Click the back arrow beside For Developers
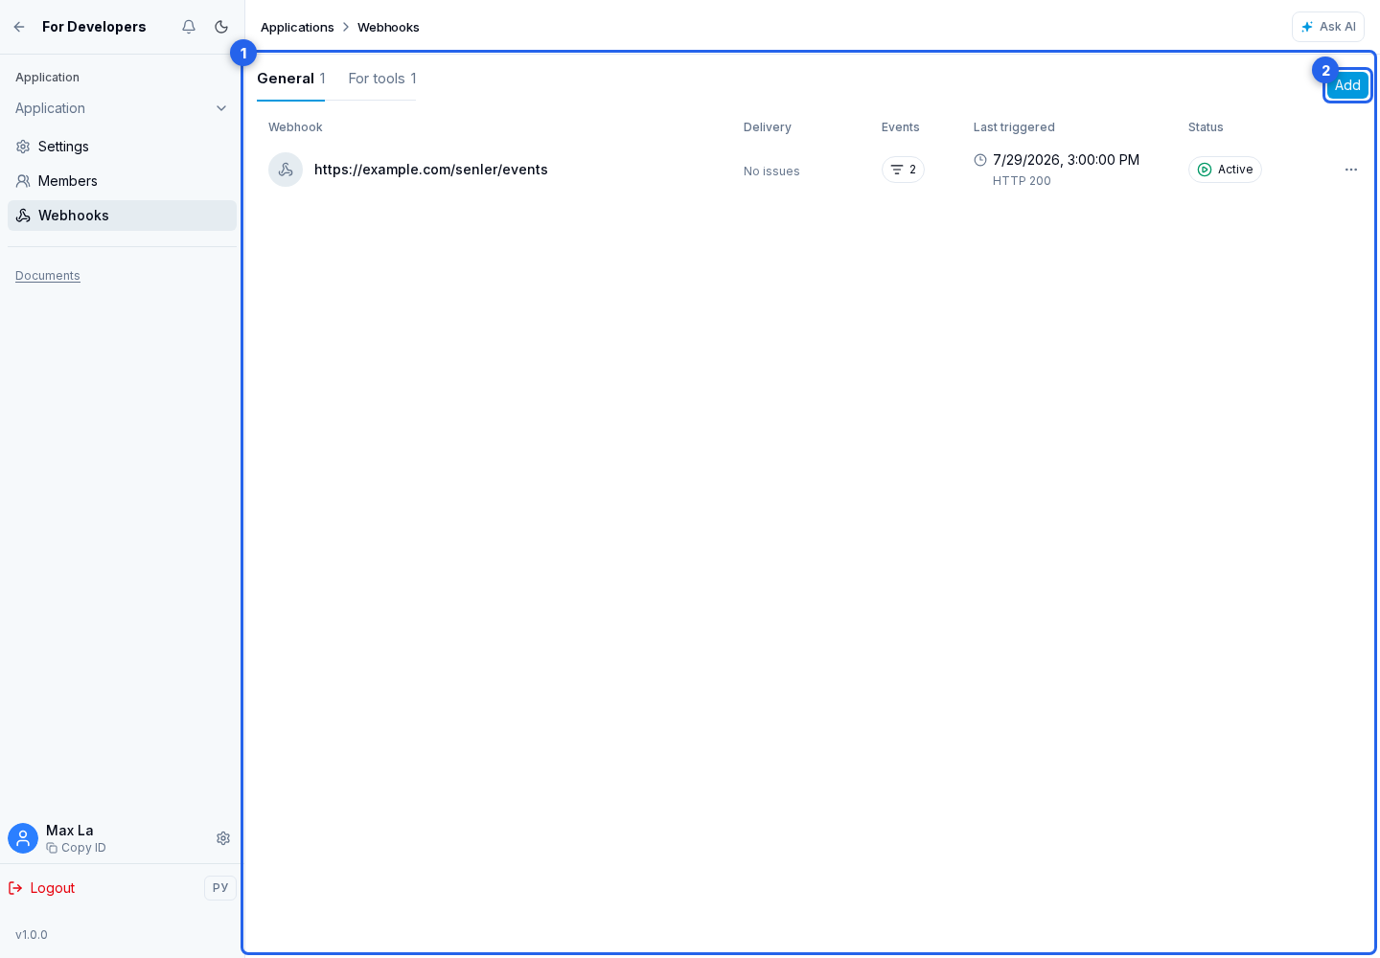Viewport: 1380px width, 958px height. click(19, 27)
